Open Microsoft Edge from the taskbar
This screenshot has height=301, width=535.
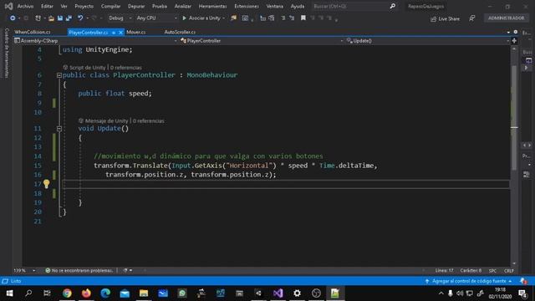click(x=105, y=293)
